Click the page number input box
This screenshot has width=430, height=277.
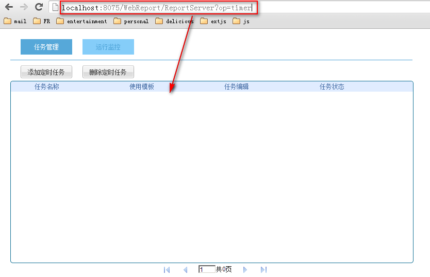[x=207, y=269]
